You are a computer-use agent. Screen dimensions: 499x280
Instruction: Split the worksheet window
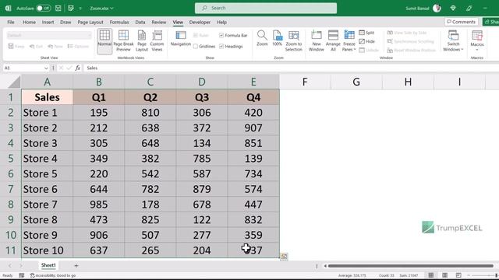click(366, 33)
